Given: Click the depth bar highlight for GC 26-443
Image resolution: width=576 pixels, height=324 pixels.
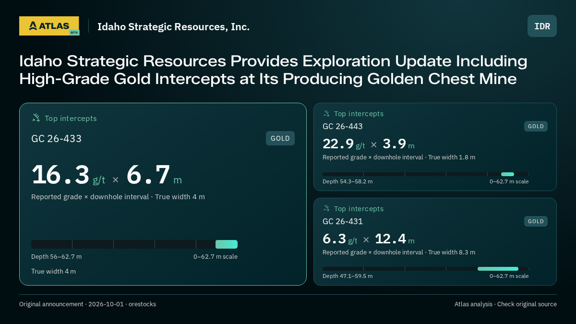Looking at the screenshot, I should click(x=507, y=174).
